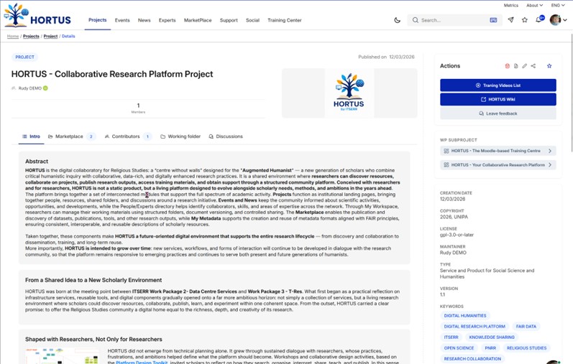
Task: Click ITSERR keyword tag
Action: pyautogui.click(x=451, y=337)
